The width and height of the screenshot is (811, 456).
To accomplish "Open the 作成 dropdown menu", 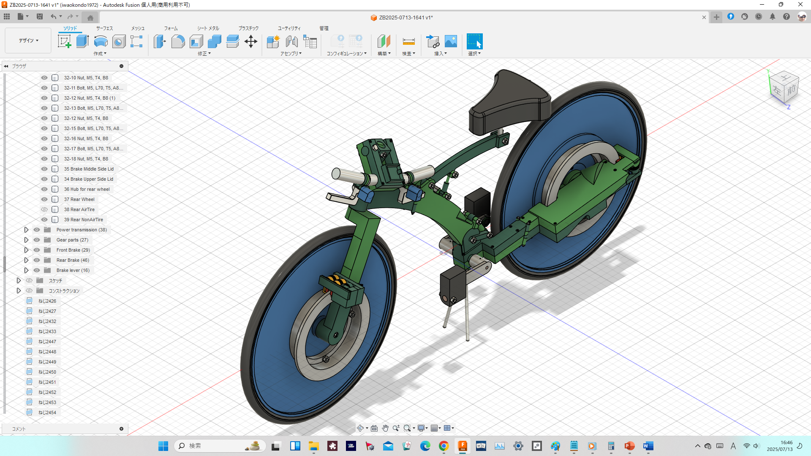I will point(100,54).
